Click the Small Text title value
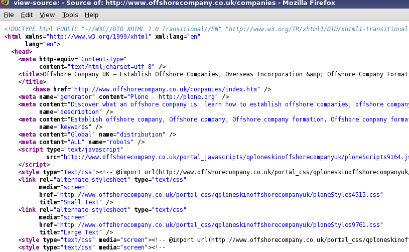 [x=81, y=202]
